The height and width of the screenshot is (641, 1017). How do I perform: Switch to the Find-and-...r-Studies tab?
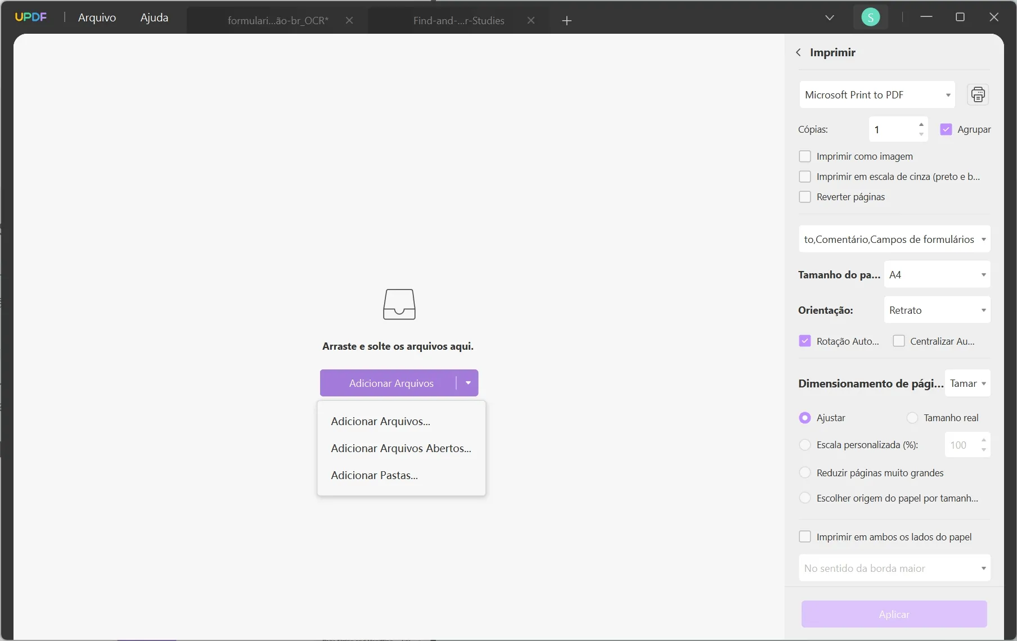coord(458,20)
